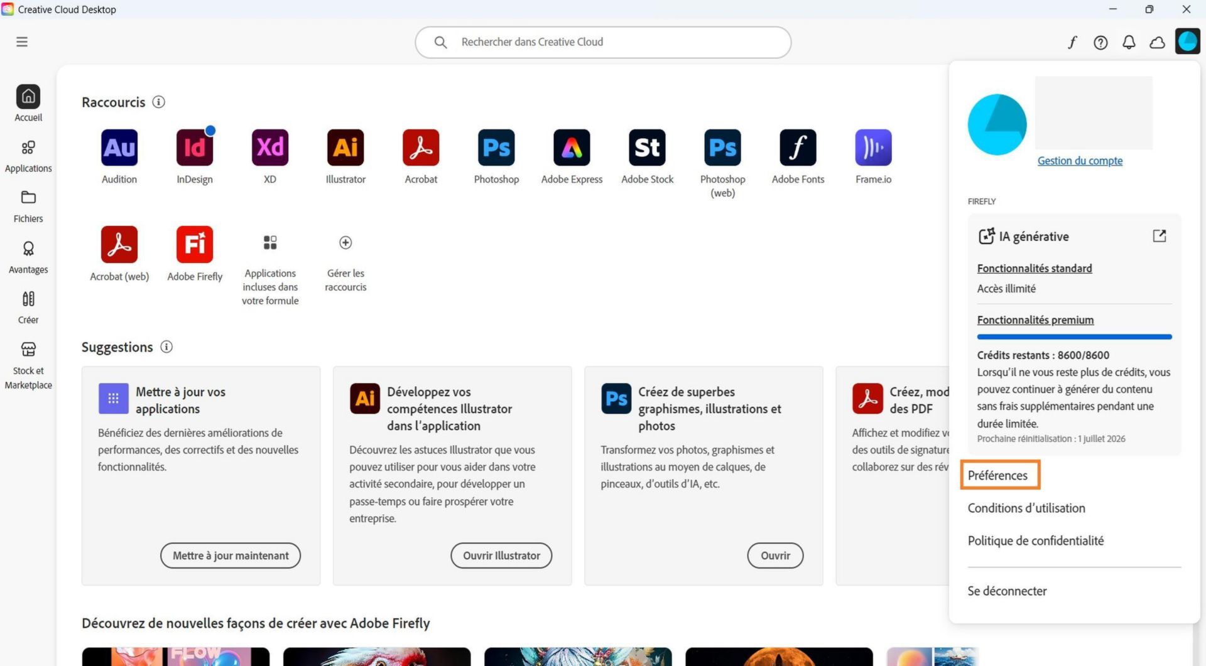Image resolution: width=1206 pixels, height=666 pixels.
Task: Click the large profile avatar in panel
Action: 997,124
